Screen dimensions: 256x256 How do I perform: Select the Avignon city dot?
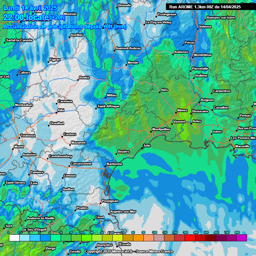coord(199,102)
